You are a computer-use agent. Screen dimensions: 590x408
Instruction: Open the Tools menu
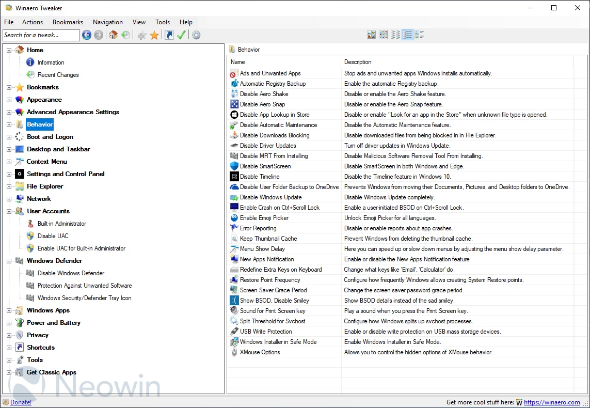(162, 22)
